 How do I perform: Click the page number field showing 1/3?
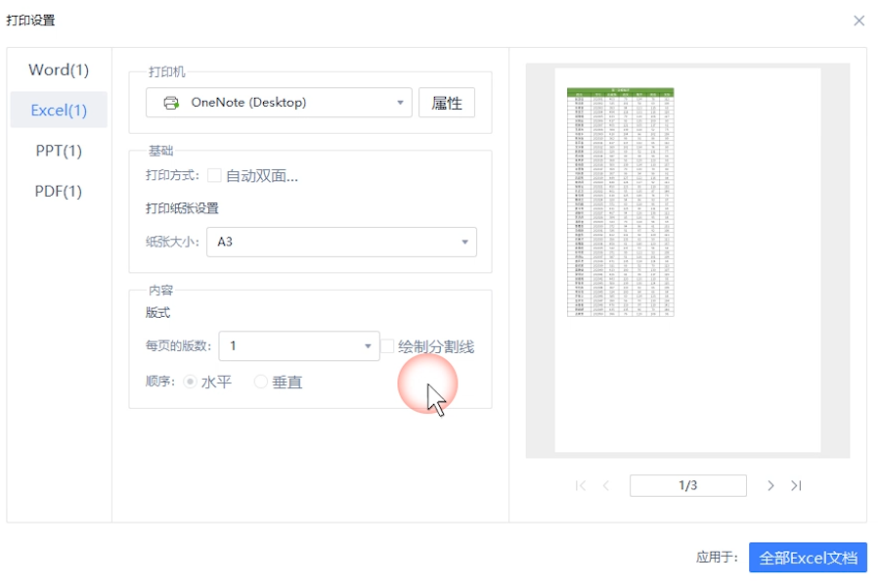pyautogui.click(x=687, y=484)
